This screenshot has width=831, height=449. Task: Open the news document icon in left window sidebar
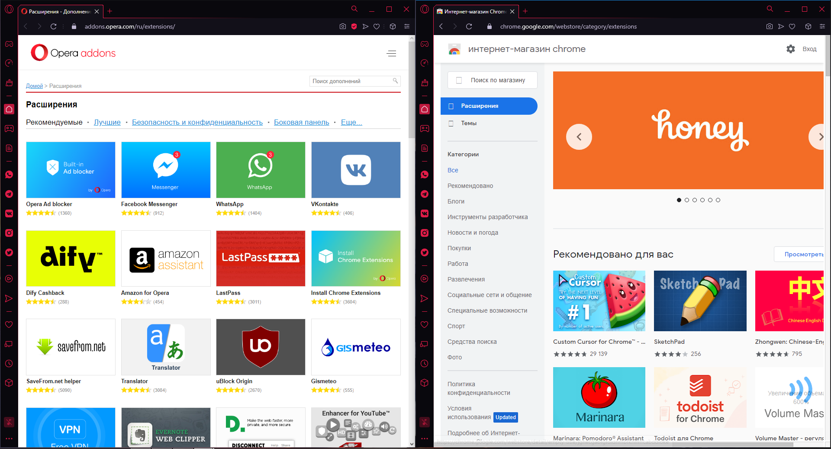(9, 148)
